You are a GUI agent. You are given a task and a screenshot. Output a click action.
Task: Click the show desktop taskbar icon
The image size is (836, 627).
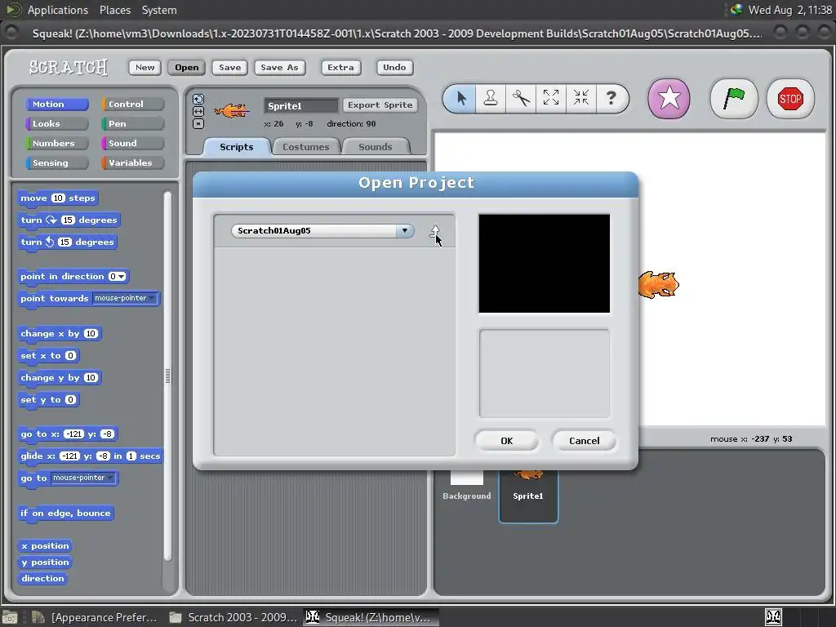coord(10,617)
